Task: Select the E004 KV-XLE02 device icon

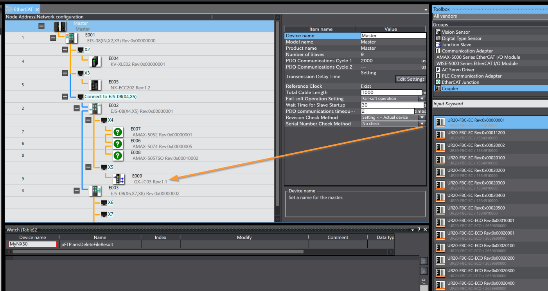Action: pos(95,61)
